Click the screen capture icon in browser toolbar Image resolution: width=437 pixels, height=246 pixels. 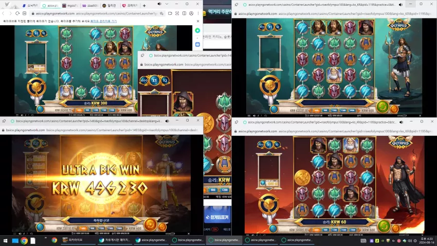[x=177, y=13]
